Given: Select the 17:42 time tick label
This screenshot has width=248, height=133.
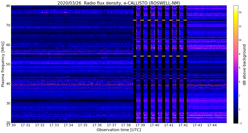Looking at the screenshot, I should tap(183, 125).
